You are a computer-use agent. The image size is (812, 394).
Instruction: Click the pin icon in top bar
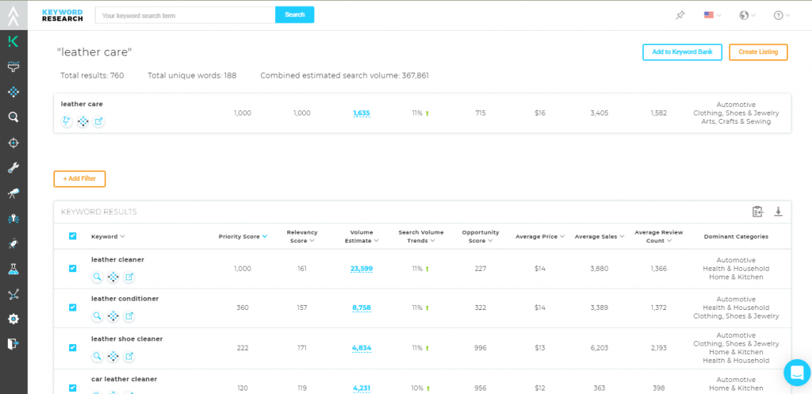point(680,16)
